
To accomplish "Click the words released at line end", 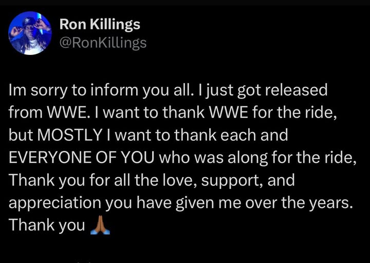I will click(296, 90).
